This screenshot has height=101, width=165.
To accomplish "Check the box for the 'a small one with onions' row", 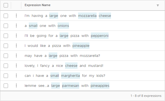I will [x=6, y=26].
